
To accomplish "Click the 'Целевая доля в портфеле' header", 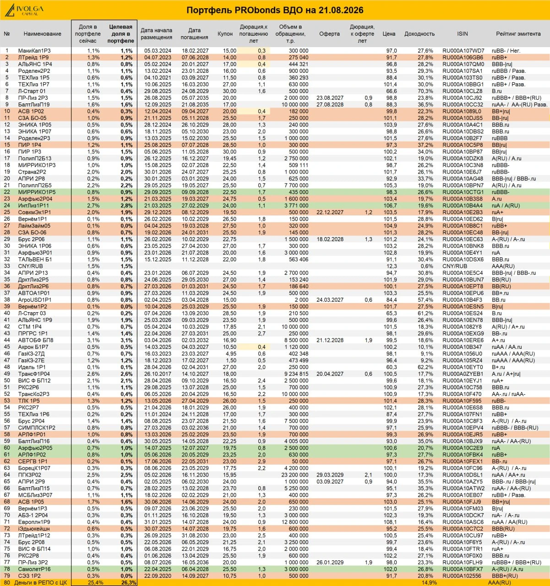I will tap(120, 34).
